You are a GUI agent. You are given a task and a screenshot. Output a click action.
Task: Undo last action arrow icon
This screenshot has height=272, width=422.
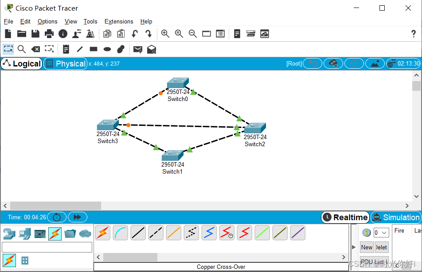coord(135,34)
